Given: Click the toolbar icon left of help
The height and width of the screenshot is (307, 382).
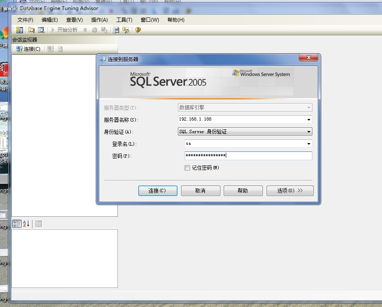Looking at the screenshot, I should pos(126,30).
